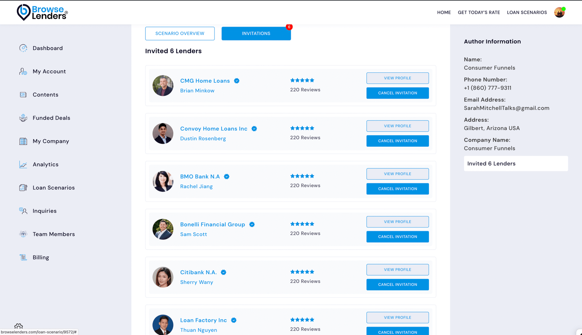582x335 pixels.
Task: Open Billing from the sidebar
Action: [x=41, y=258]
